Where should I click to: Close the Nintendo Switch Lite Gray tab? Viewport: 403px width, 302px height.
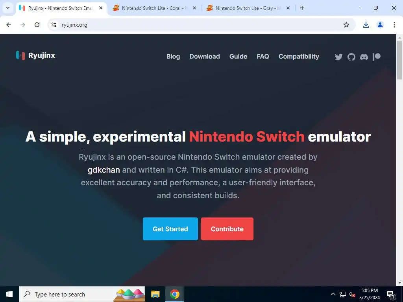coord(288,8)
